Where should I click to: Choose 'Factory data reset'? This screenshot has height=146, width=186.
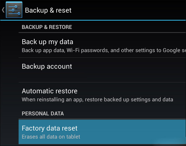pos(50,128)
